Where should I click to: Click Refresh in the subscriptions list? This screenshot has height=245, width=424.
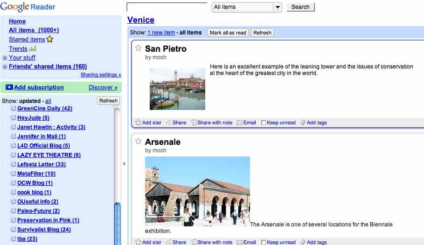pos(108,101)
